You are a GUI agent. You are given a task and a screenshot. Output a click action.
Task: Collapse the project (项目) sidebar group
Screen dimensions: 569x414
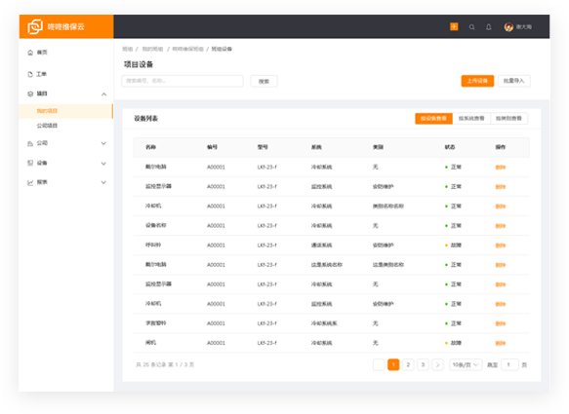103,94
